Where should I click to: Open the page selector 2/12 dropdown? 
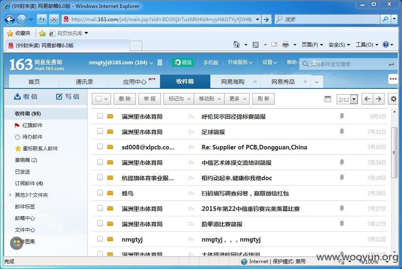(354, 99)
